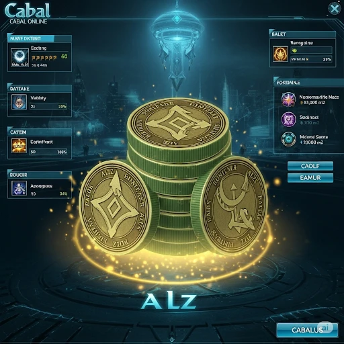Click the Corinifeatt 100% progress bar
Image resolution: width=344 pixels, height=344 pixels.
click(x=48, y=152)
